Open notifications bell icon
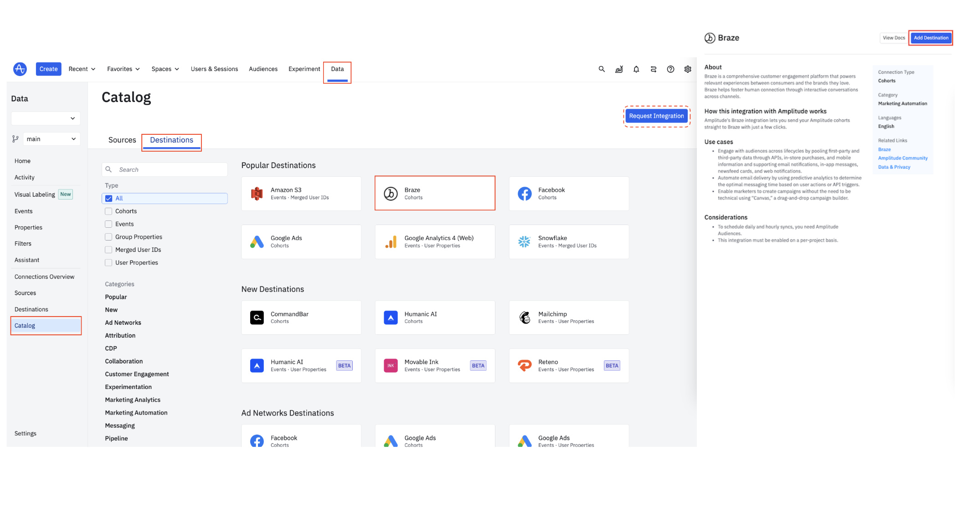 click(636, 69)
